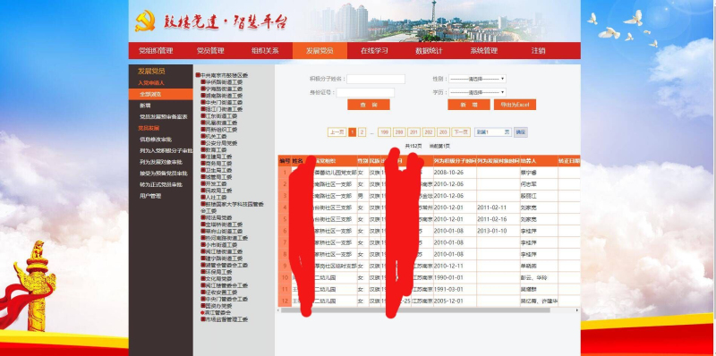Go to page 2 in pagination

pyautogui.click(x=362, y=132)
